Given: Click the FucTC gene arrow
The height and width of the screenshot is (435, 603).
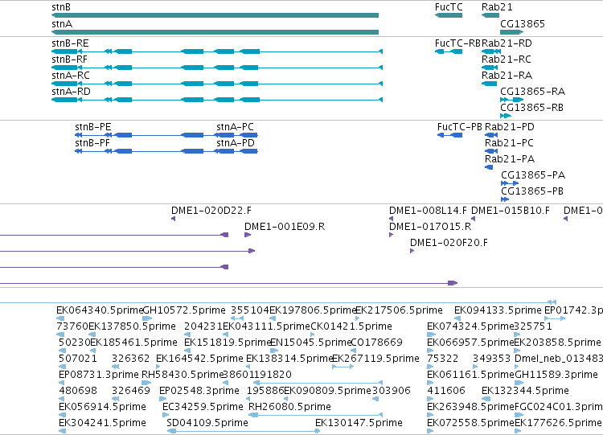Looking at the screenshot, I should pyautogui.click(x=449, y=15).
